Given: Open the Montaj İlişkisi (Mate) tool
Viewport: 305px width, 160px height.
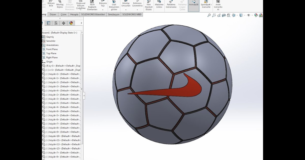Looking at the screenshot, I should tap(60, 4).
